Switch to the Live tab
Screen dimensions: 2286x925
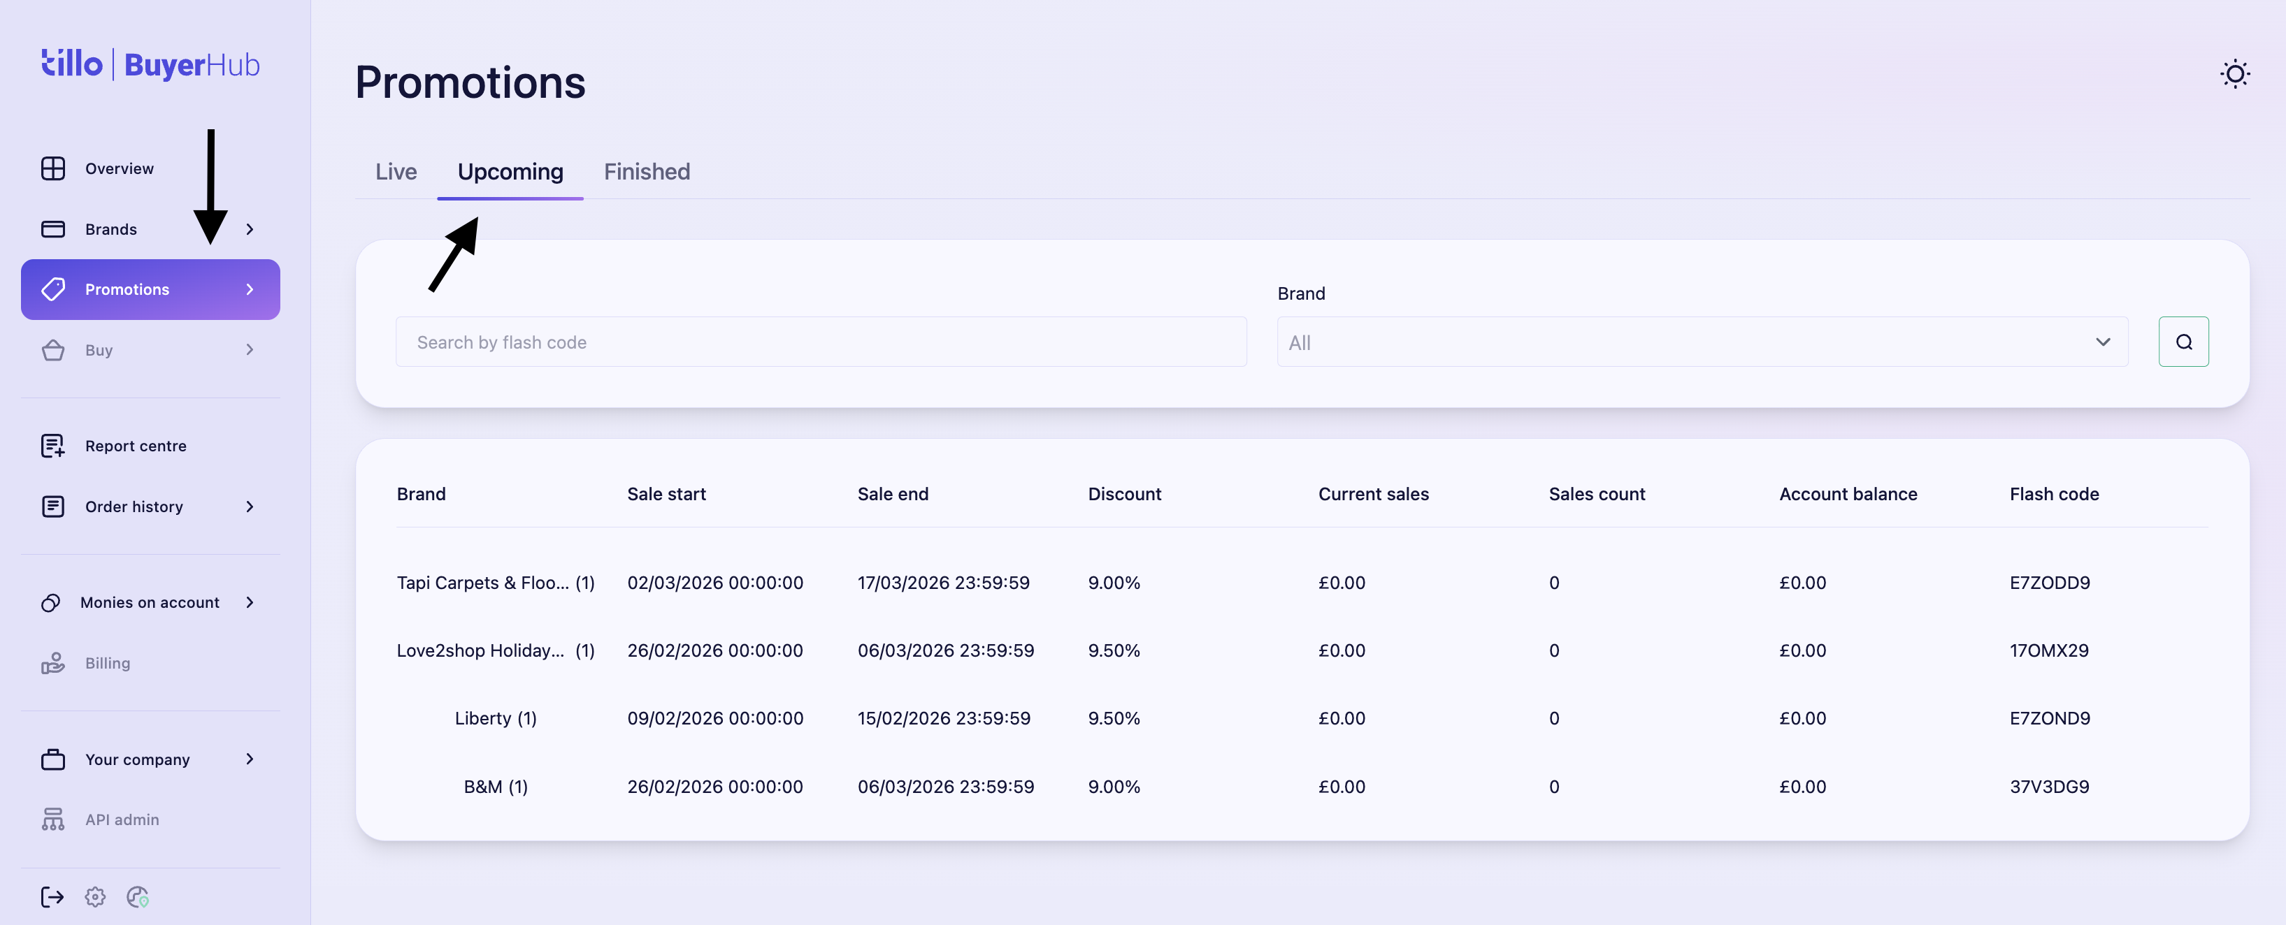pyautogui.click(x=396, y=171)
